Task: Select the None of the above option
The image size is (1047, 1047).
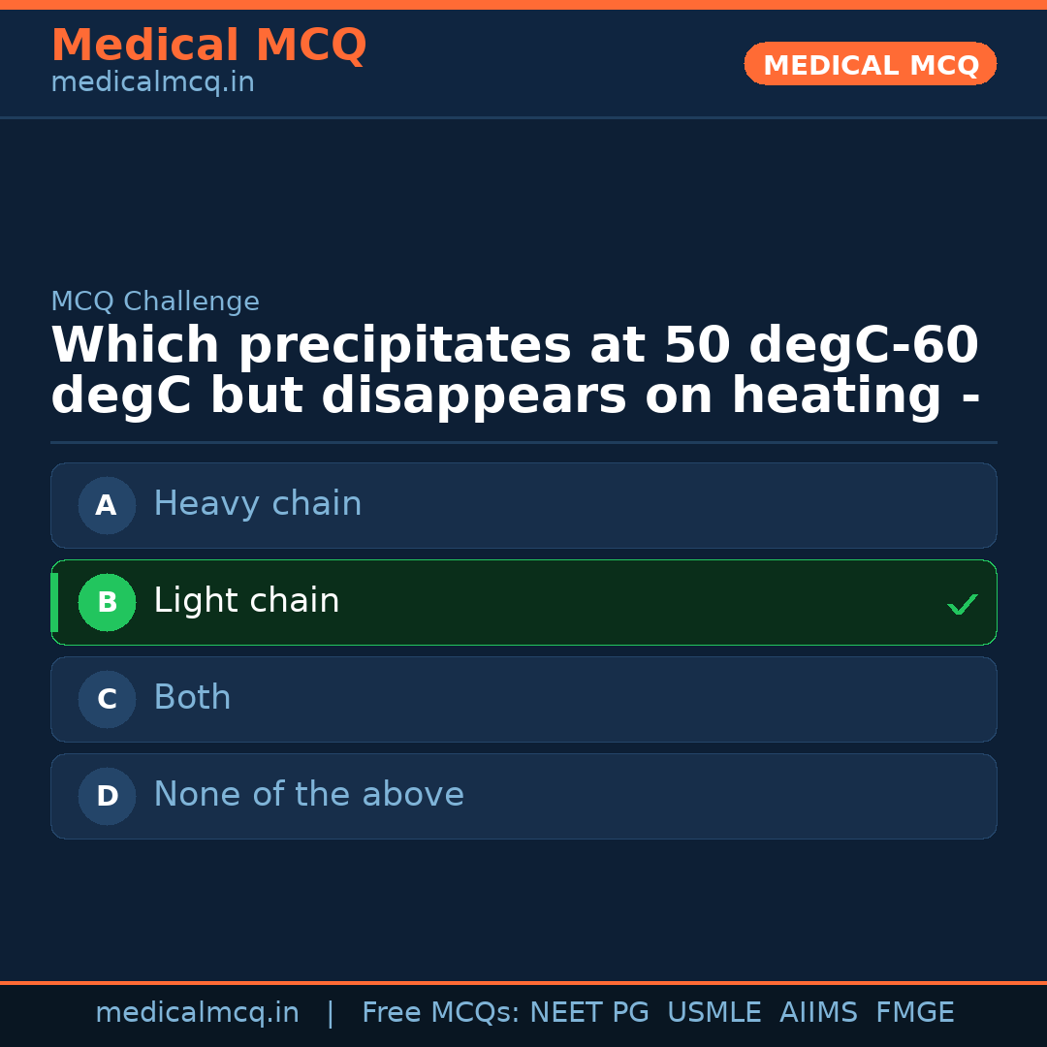Action: point(523,796)
